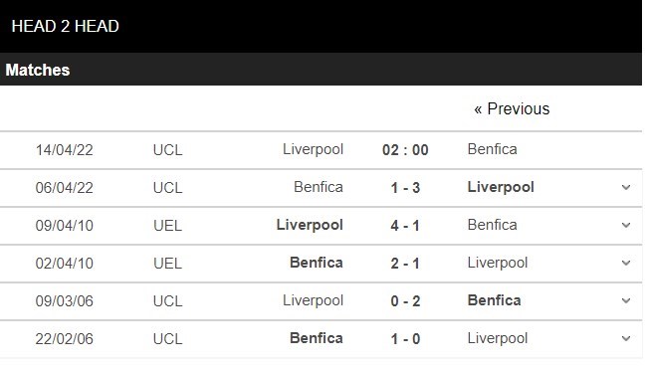Expand the 09/04/10 Liverpool 4-1 Benfica match

click(625, 226)
